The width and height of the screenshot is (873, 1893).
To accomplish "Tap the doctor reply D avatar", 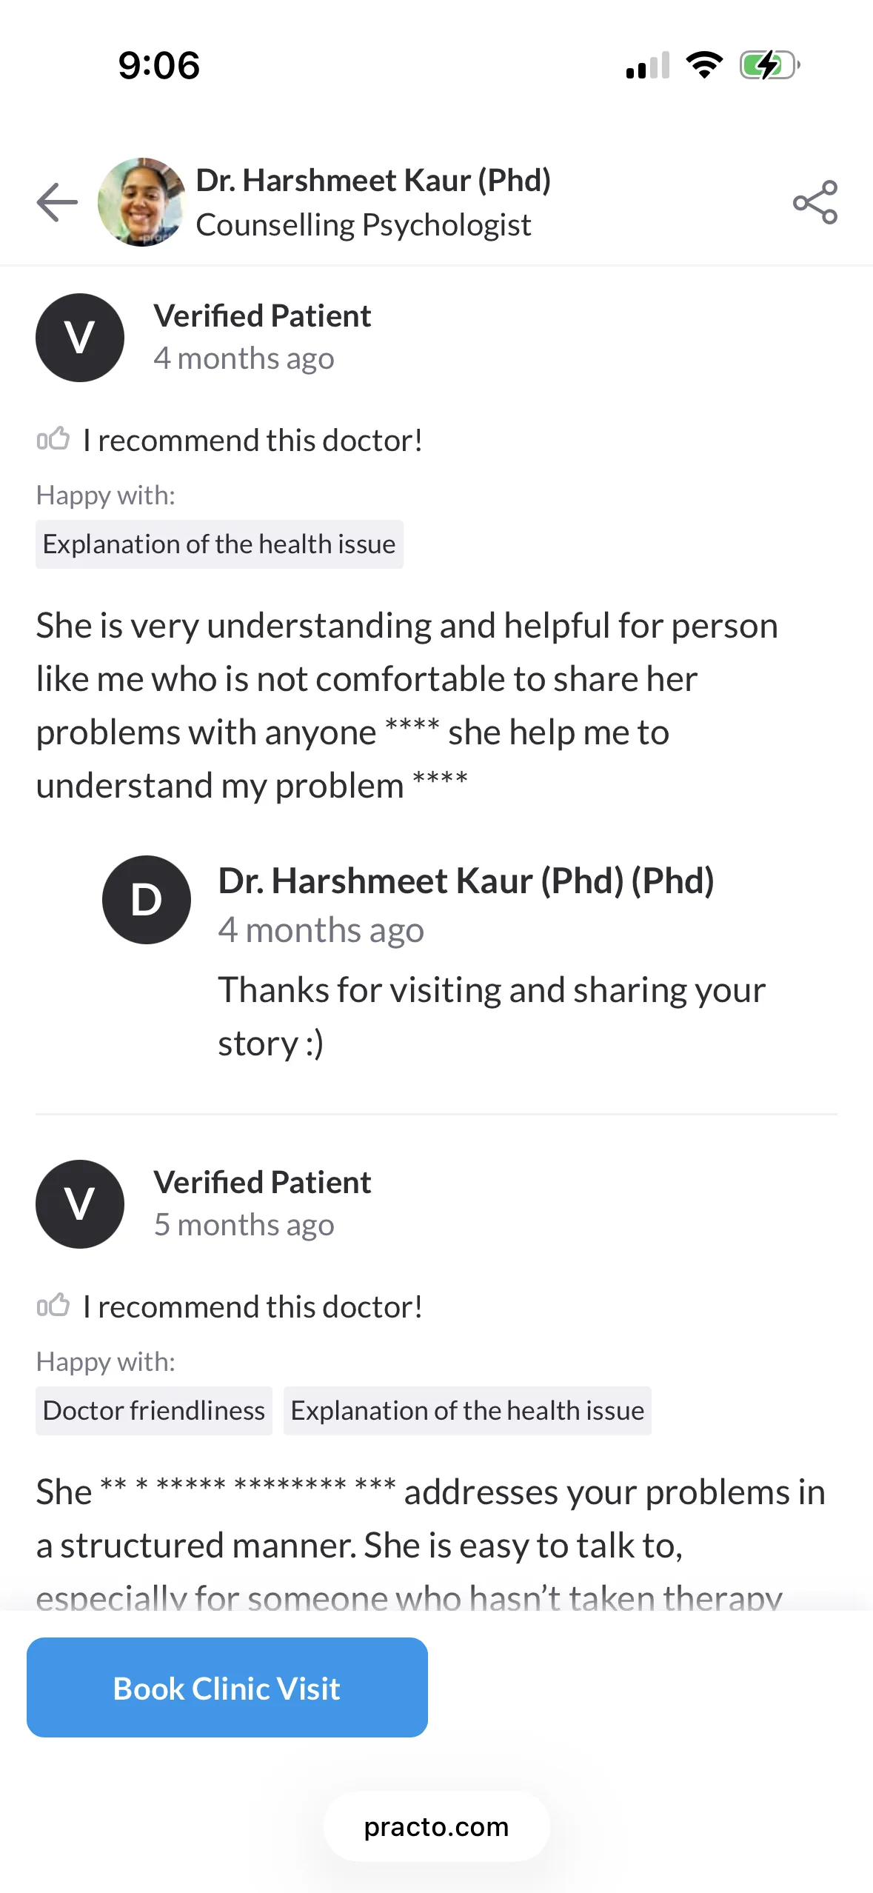I will (147, 900).
